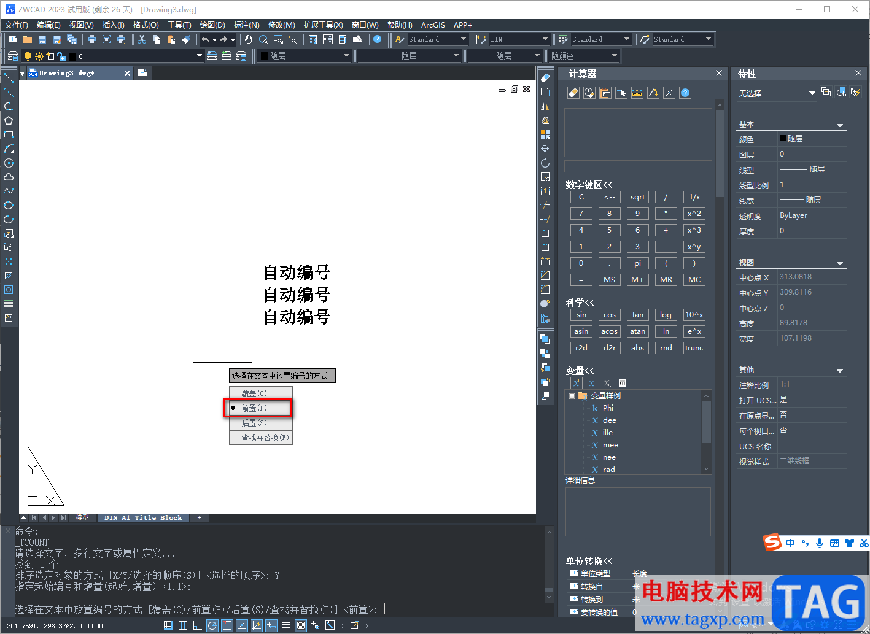Click the pi calculator button
870x634 pixels.
[637, 263]
